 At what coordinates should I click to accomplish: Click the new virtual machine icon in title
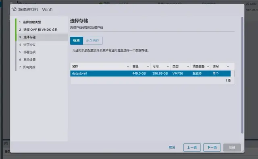coord(14,9)
